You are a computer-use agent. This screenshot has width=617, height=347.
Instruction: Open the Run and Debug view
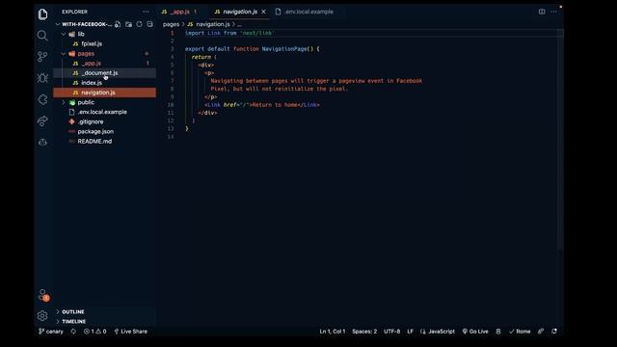click(x=42, y=78)
